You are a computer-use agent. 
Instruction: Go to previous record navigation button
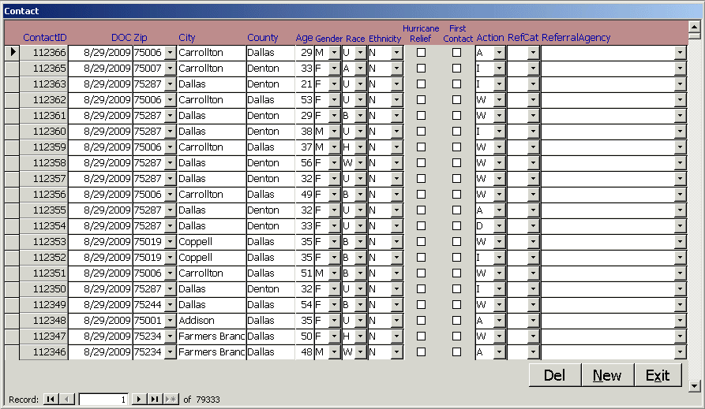[66, 399]
